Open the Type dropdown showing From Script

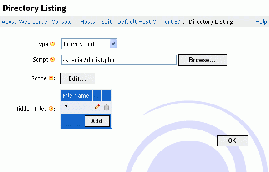pos(89,44)
